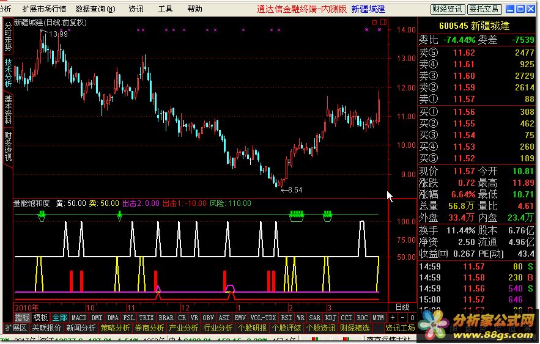This screenshot has width=540, height=344.
Task: Select the VOL-TDX indicator
Action: tap(264, 318)
